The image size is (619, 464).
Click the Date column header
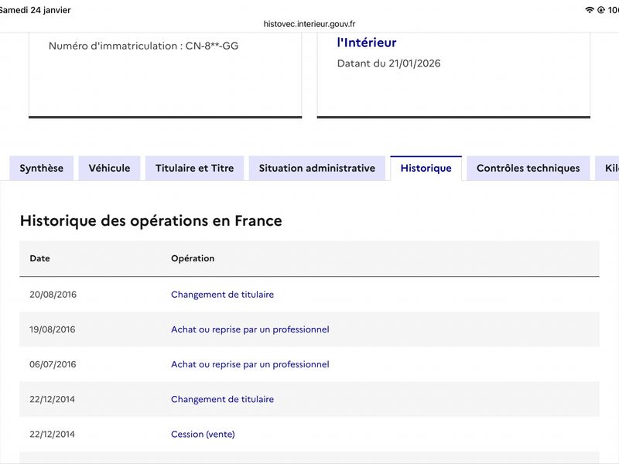click(40, 258)
